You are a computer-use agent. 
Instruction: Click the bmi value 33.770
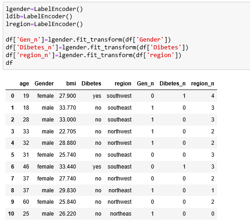click(x=68, y=108)
